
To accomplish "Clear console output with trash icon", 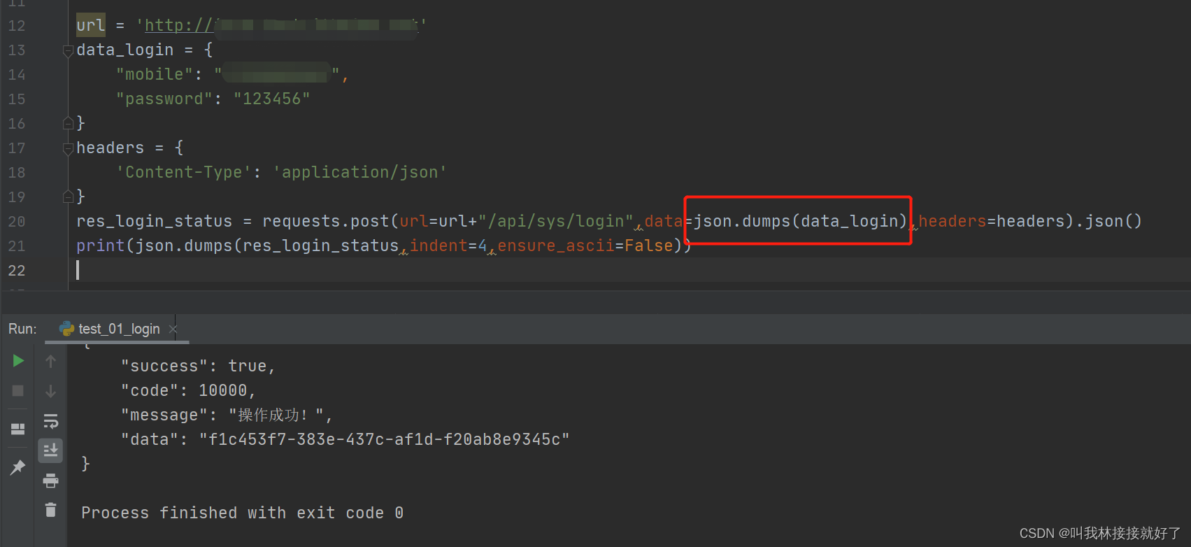I will click(50, 510).
